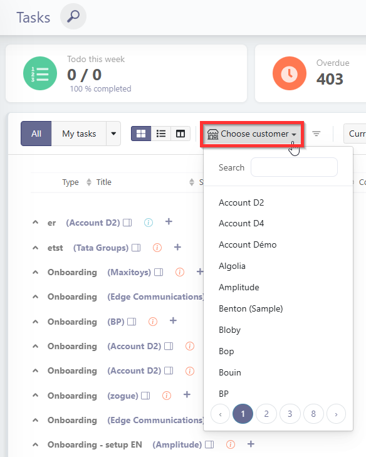Click info icon for Onboarding (Maxitoys)
Screen dimensions: 366x457
180,272
